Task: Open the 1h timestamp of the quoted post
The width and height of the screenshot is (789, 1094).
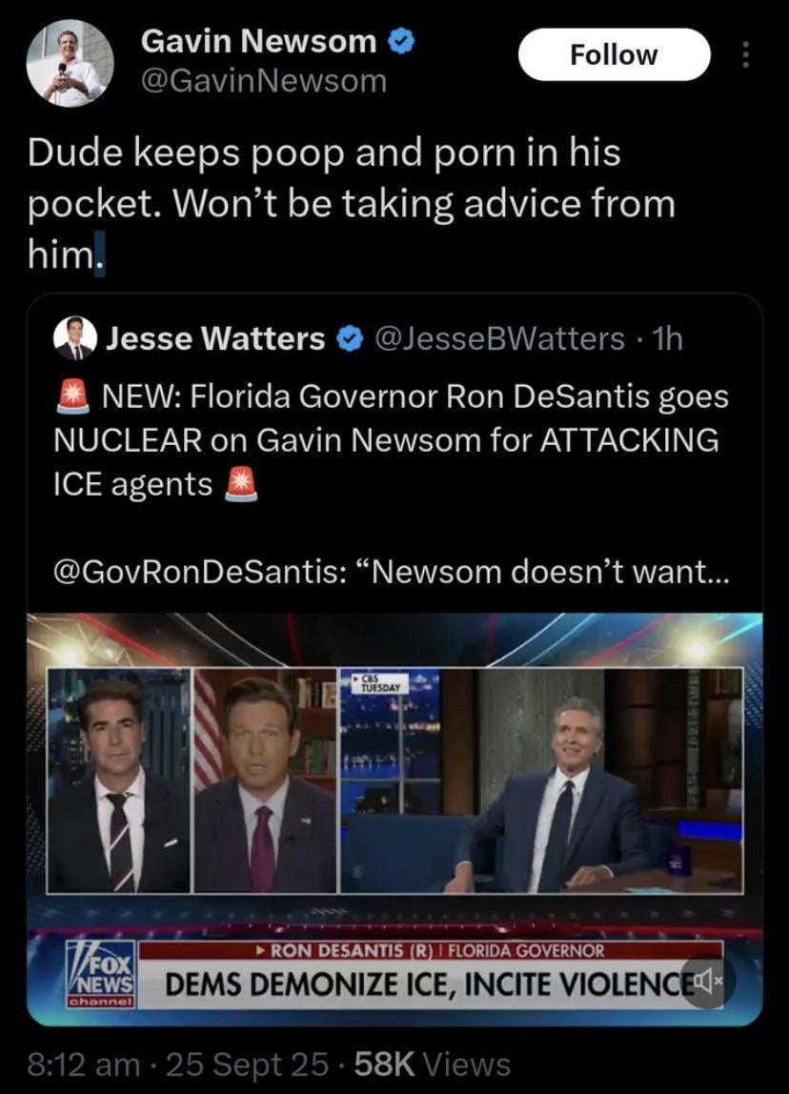Action: (x=666, y=339)
